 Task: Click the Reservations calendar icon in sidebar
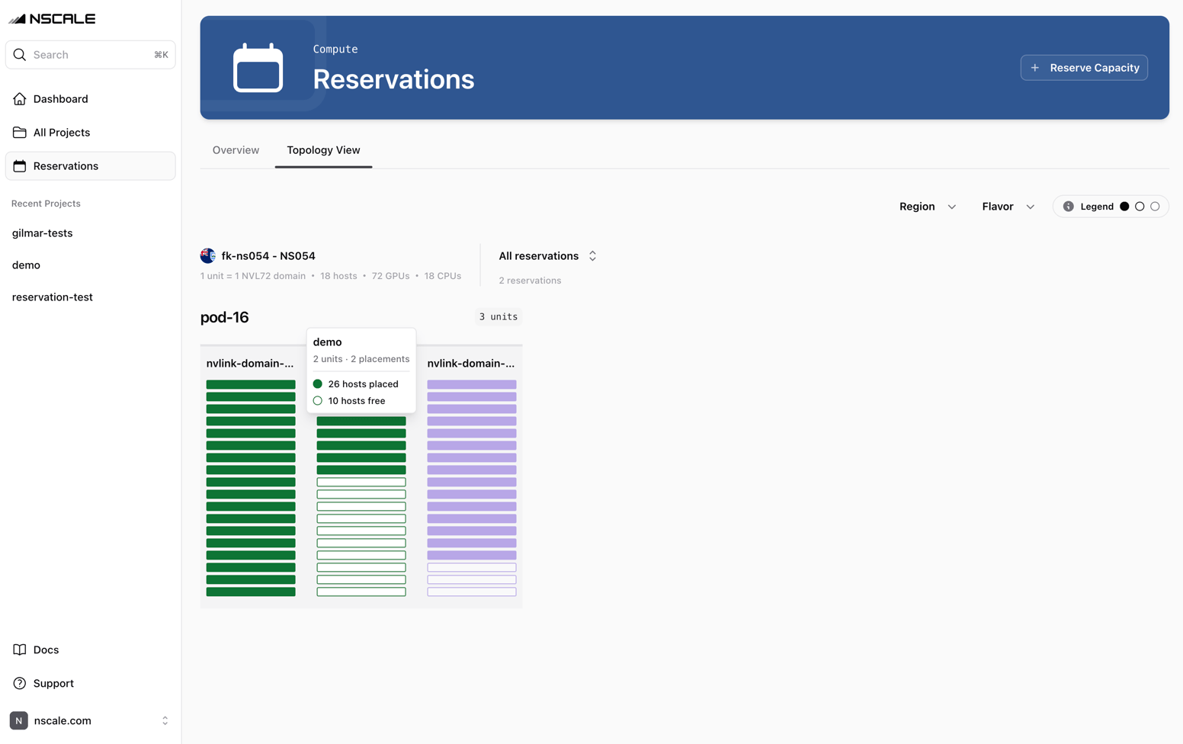pyautogui.click(x=20, y=166)
